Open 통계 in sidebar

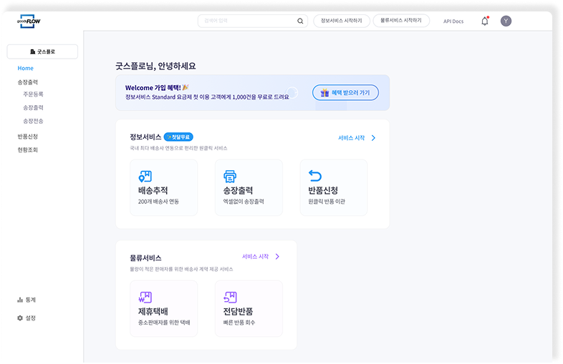tap(27, 300)
